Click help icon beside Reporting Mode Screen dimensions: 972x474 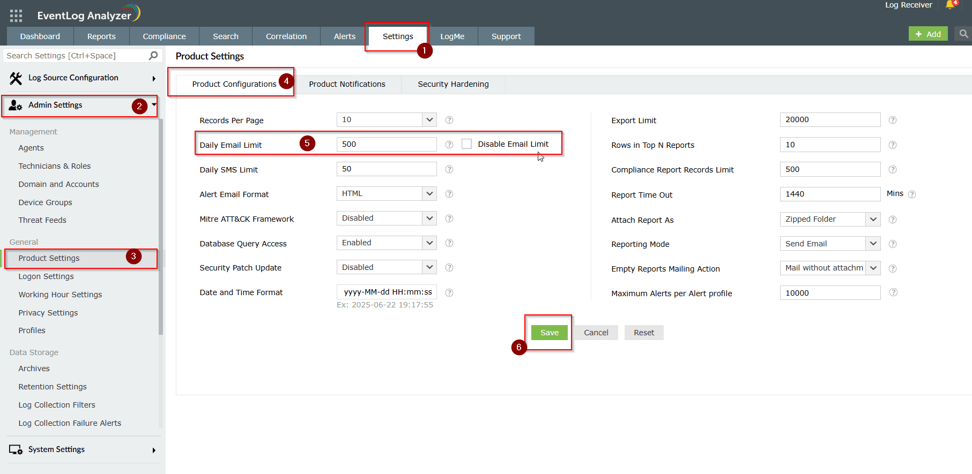click(893, 244)
